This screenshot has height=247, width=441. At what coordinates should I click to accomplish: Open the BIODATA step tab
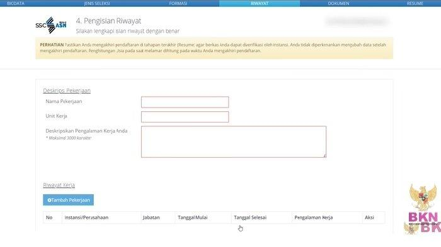[x=16, y=3]
